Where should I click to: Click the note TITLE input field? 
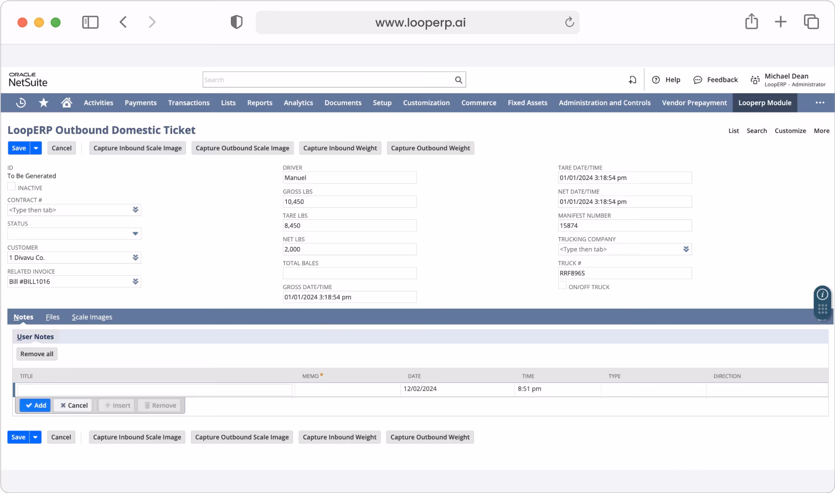pos(154,389)
